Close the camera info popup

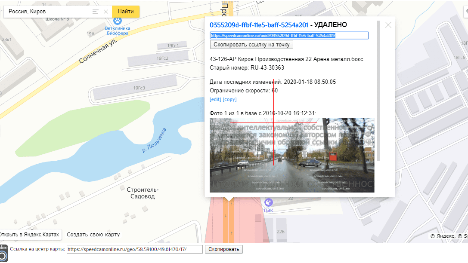click(388, 25)
